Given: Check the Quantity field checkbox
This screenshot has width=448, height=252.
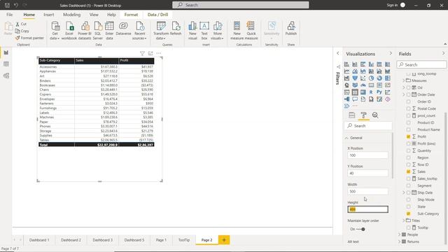Looking at the screenshot, I should (408, 150).
